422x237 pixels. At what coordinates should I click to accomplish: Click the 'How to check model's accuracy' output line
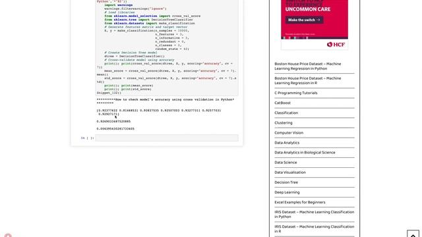(x=166, y=101)
